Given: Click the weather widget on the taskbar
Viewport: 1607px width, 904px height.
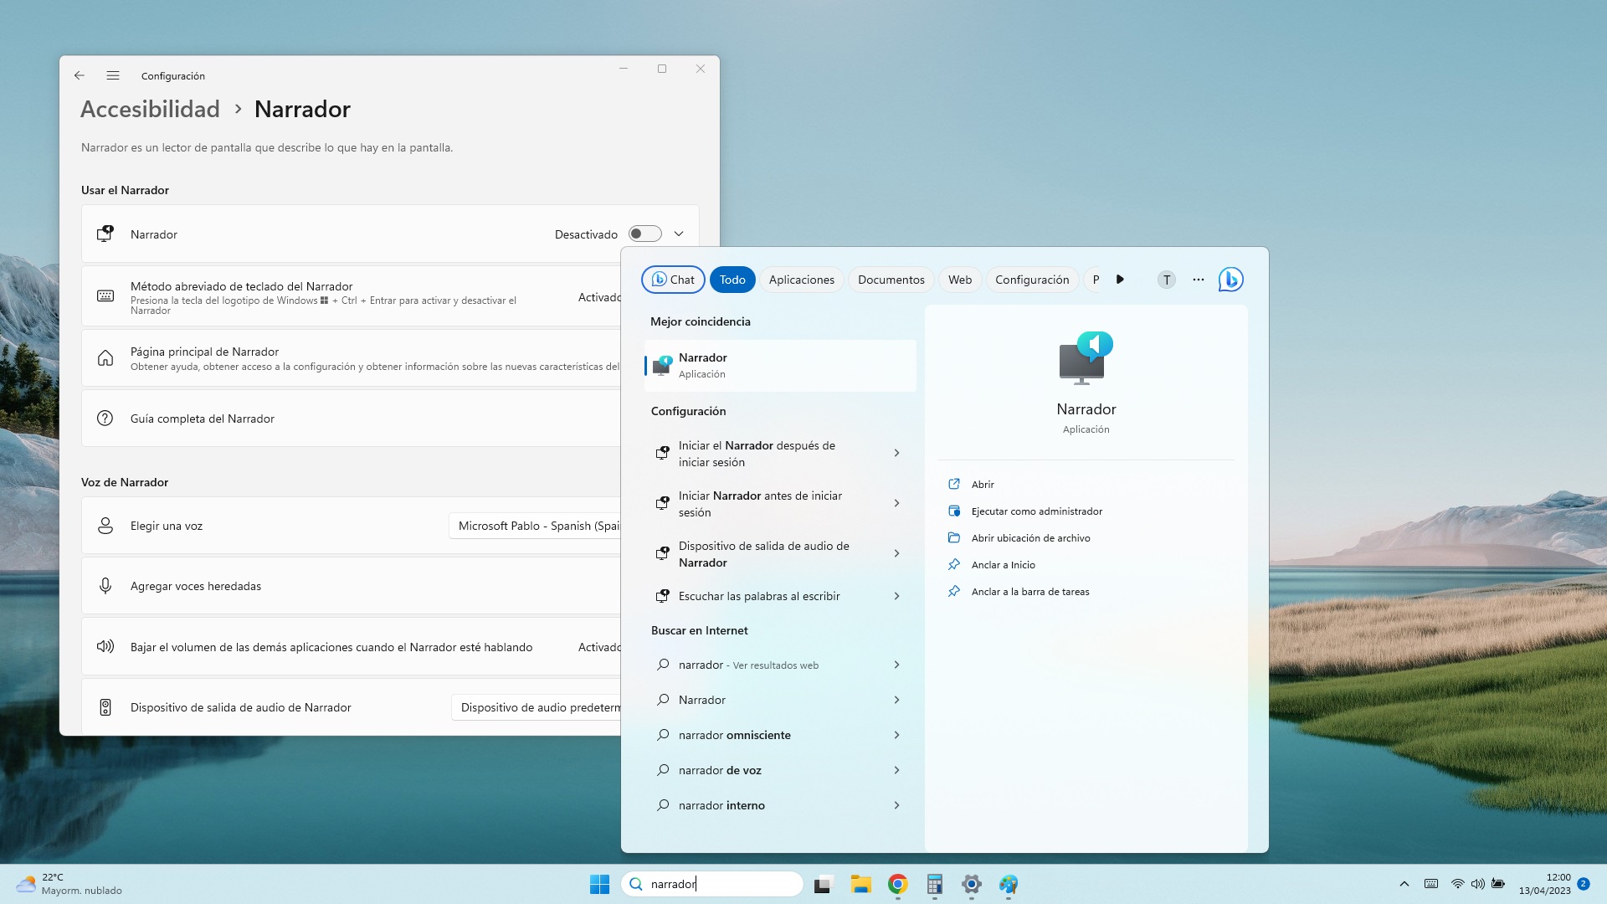Looking at the screenshot, I should coord(69,884).
